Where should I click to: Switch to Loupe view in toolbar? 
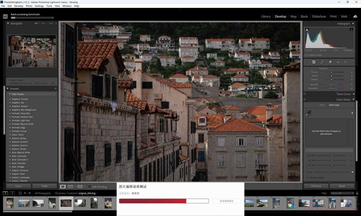coord(63,187)
